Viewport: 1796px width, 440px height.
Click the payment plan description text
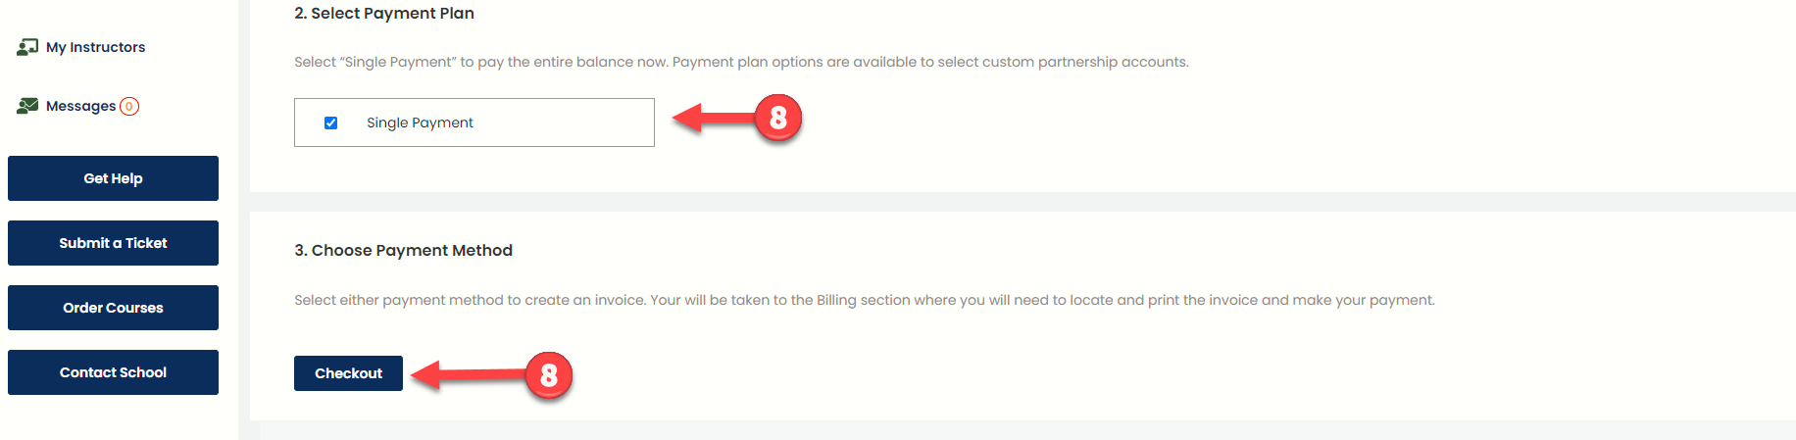click(741, 62)
